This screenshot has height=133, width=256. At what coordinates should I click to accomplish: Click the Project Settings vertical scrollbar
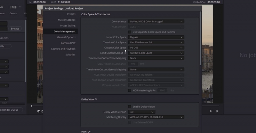click(201, 38)
